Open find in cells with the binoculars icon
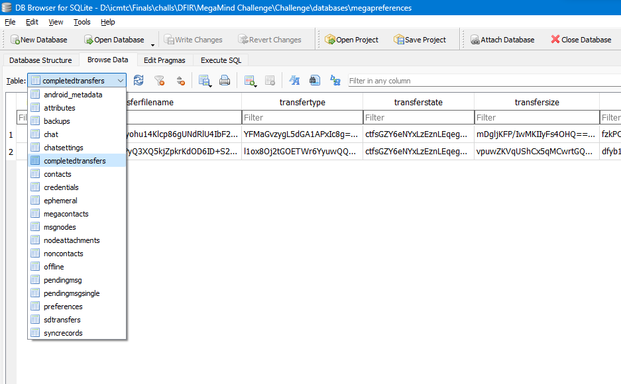 click(315, 80)
